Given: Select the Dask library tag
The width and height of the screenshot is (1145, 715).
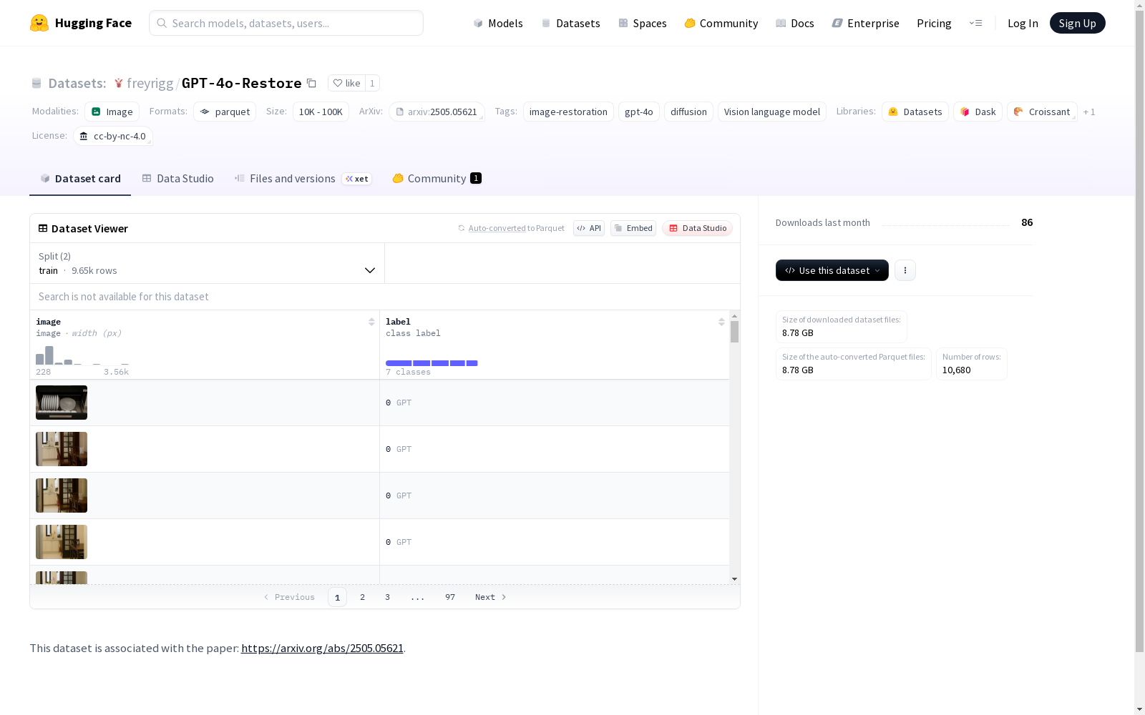Looking at the screenshot, I should 978,112.
